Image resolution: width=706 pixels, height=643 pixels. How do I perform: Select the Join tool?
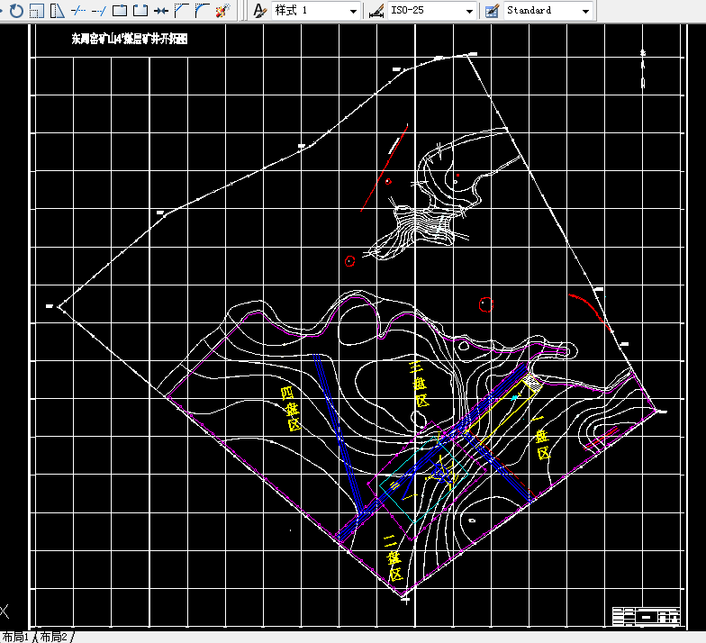[x=160, y=11]
